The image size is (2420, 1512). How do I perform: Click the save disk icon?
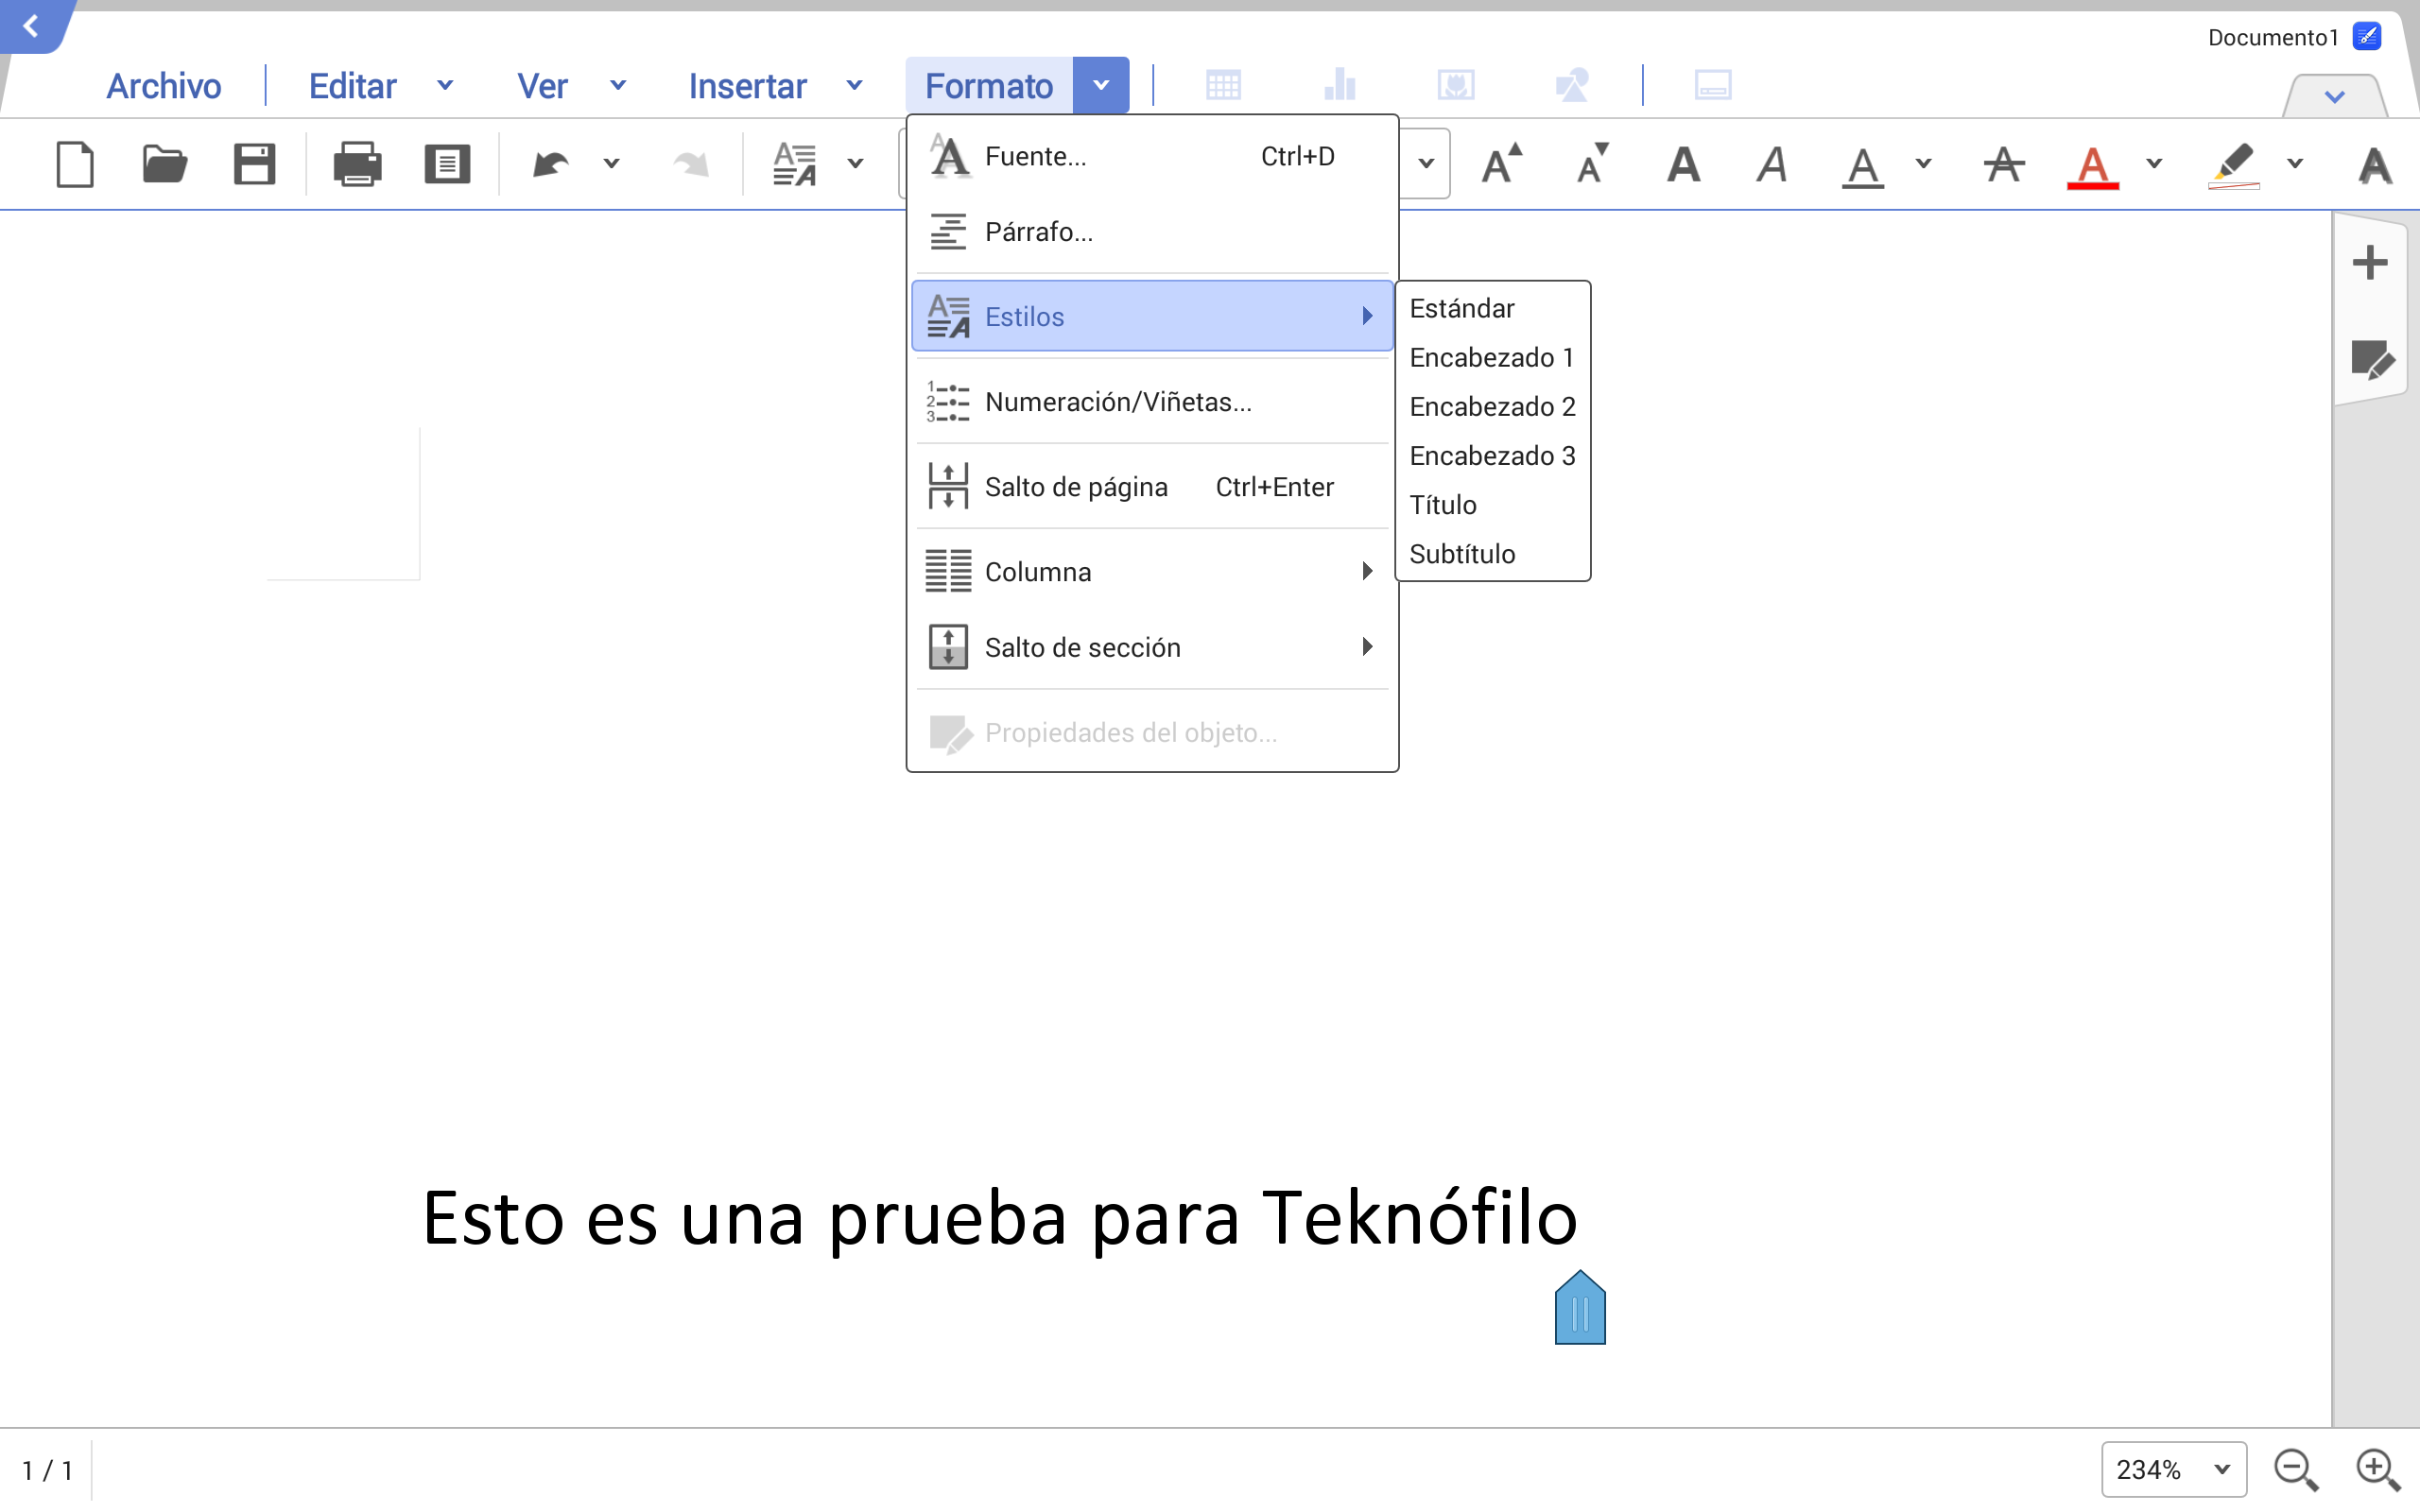pos(254,164)
